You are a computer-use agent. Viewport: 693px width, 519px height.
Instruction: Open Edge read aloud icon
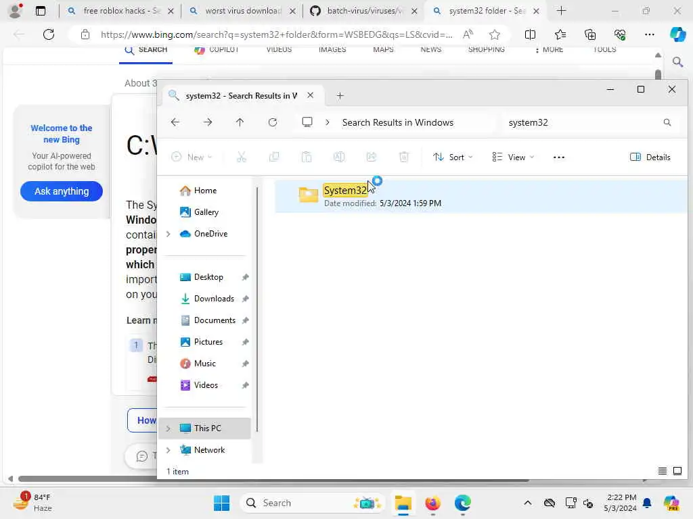coord(468,34)
